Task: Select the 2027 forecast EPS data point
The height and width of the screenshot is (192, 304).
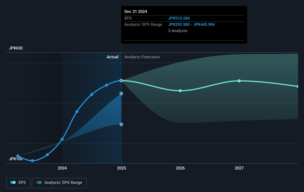Action: tap(239, 81)
